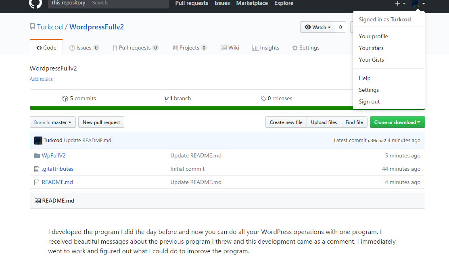Click the README.md file icon in list
Viewport: 449px width, 267px height.
(37, 182)
